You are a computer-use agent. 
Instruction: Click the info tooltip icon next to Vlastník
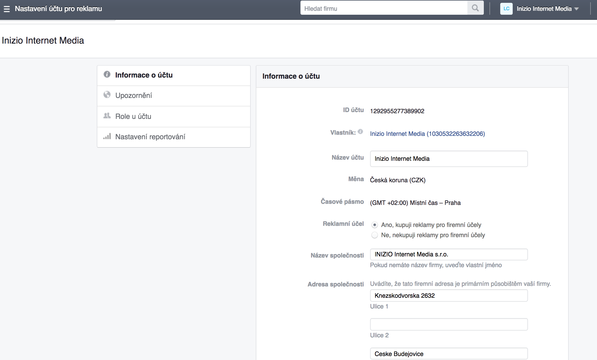[360, 132]
